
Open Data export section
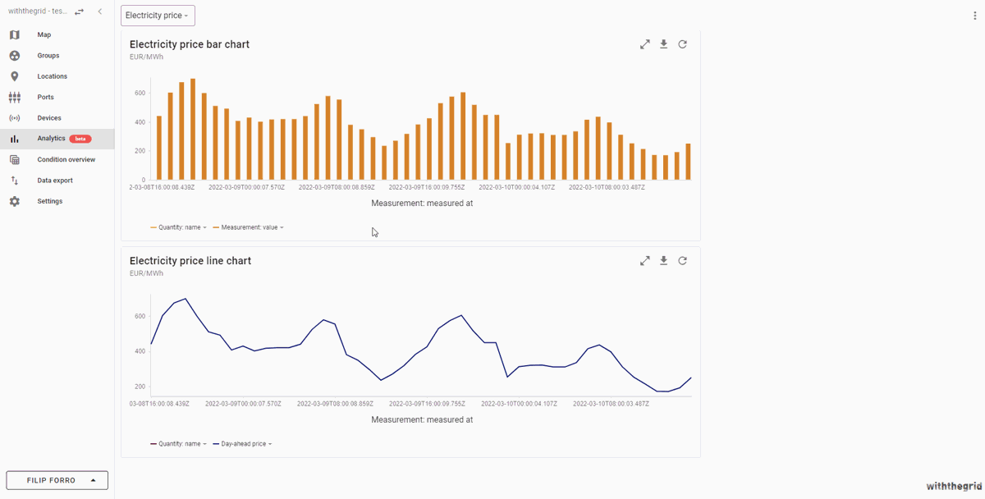[x=54, y=181]
